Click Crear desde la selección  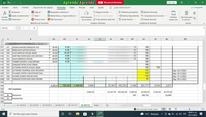(x=104, y=19)
